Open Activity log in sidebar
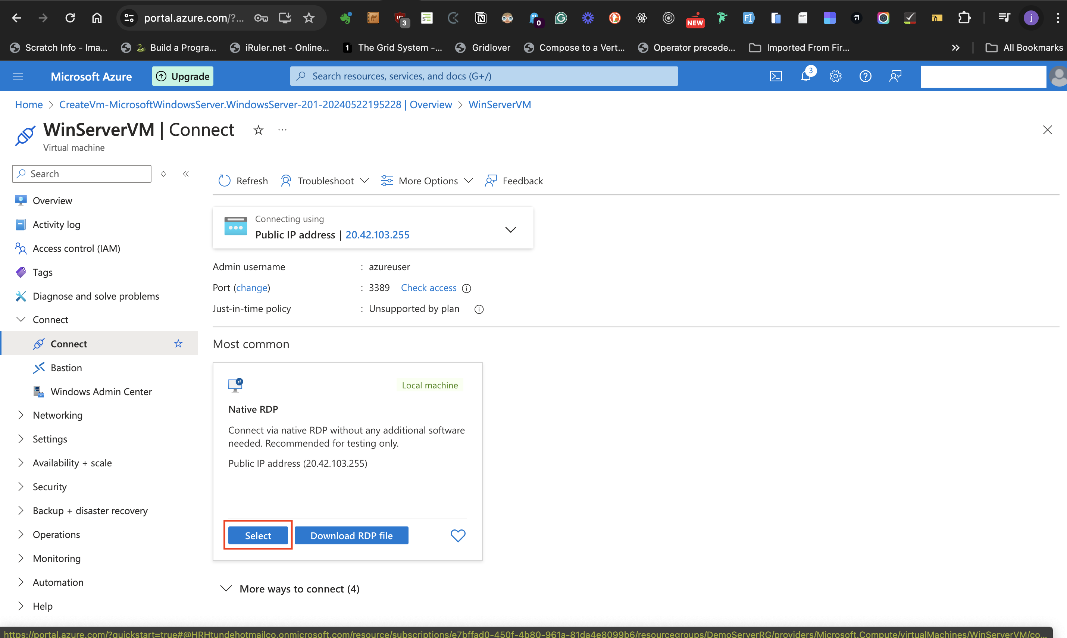The image size is (1067, 638). pos(56,224)
